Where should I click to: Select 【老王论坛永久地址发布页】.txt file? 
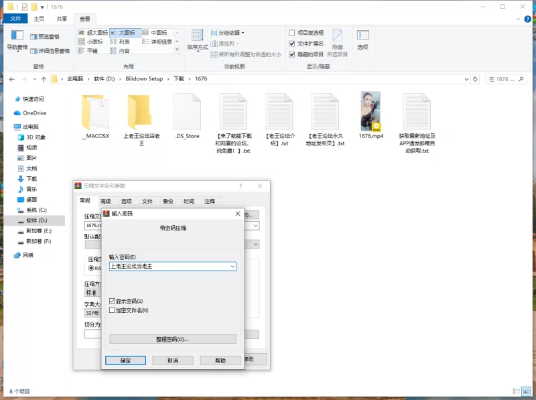click(325, 120)
